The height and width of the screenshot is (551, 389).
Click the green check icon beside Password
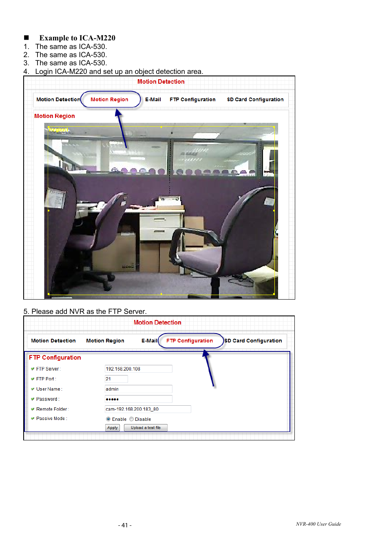(x=33, y=399)
